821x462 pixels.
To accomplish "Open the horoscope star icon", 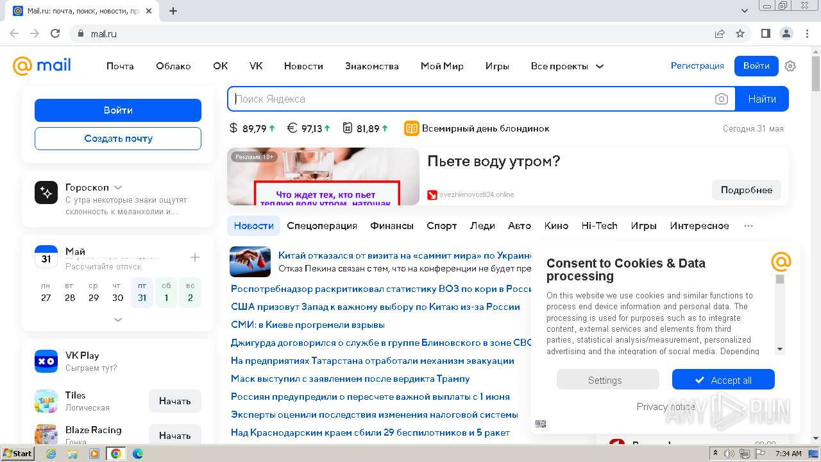I will pos(46,193).
